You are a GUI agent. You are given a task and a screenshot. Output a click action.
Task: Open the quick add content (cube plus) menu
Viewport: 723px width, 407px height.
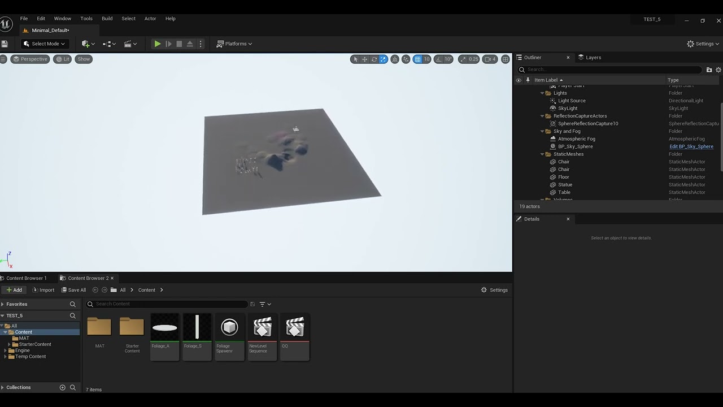88,44
